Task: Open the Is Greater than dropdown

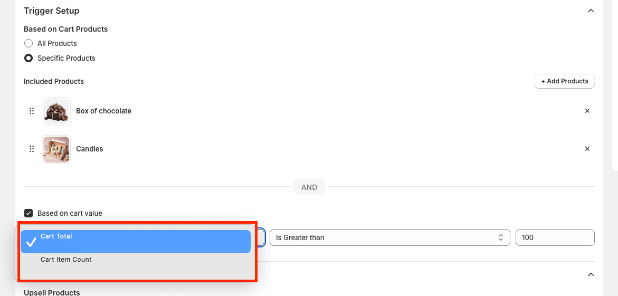Action: point(389,237)
